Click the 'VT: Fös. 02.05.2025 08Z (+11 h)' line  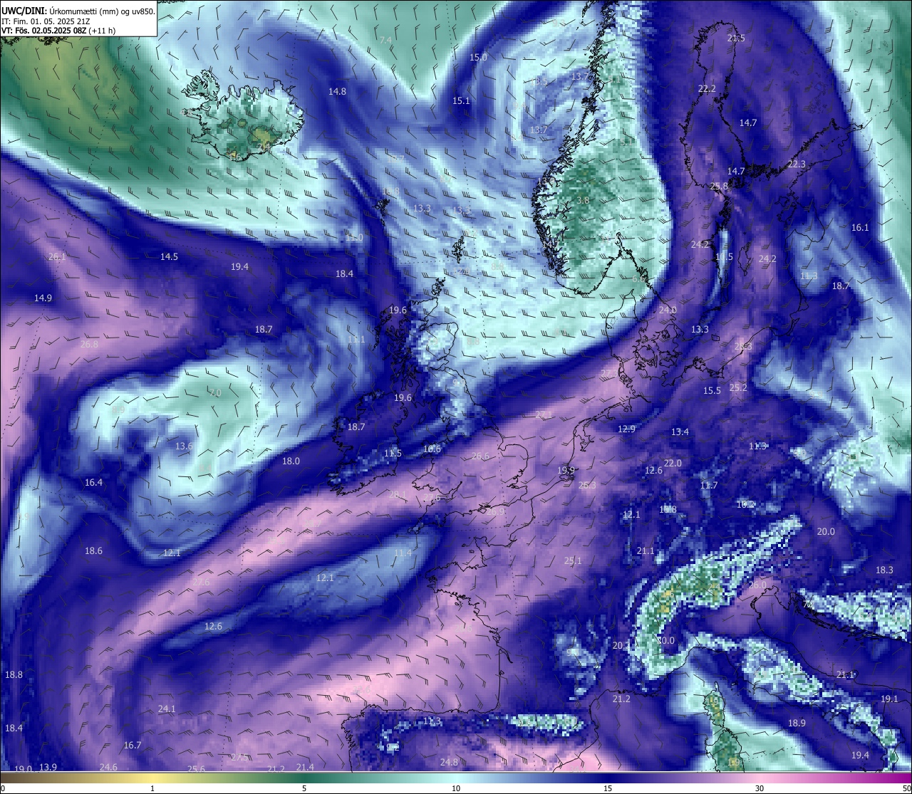pos(58,31)
